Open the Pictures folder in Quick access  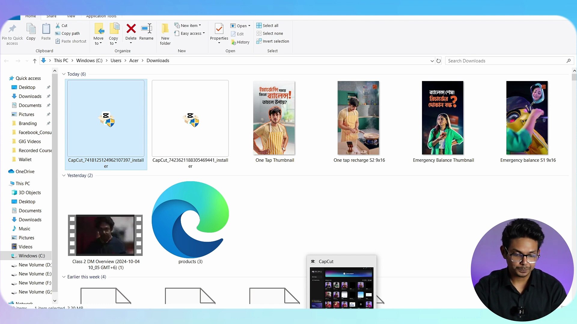coord(26,114)
